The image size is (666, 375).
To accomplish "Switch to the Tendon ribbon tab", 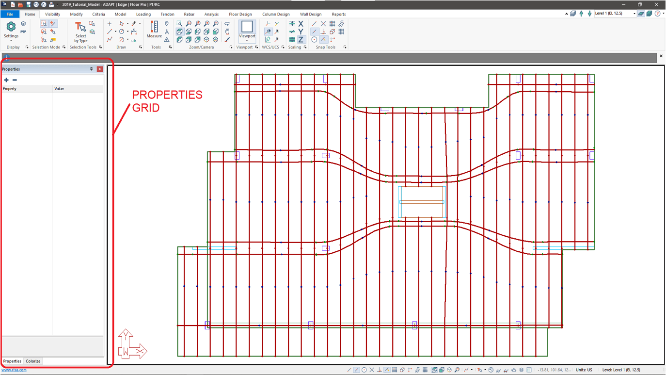I will point(167,14).
